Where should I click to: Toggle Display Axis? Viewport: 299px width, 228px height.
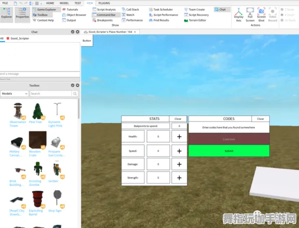click(x=239, y=14)
